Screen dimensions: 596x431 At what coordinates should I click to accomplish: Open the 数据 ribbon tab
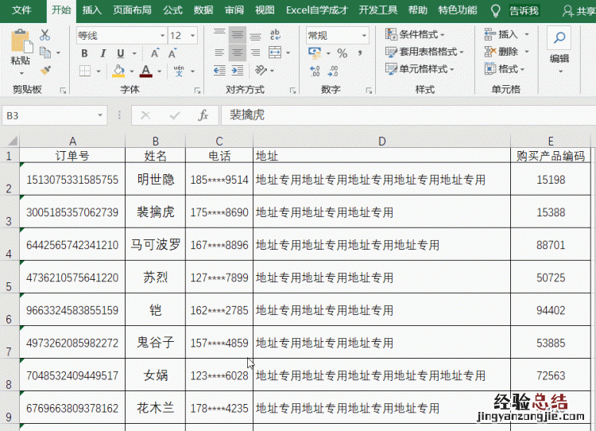pos(203,10)
